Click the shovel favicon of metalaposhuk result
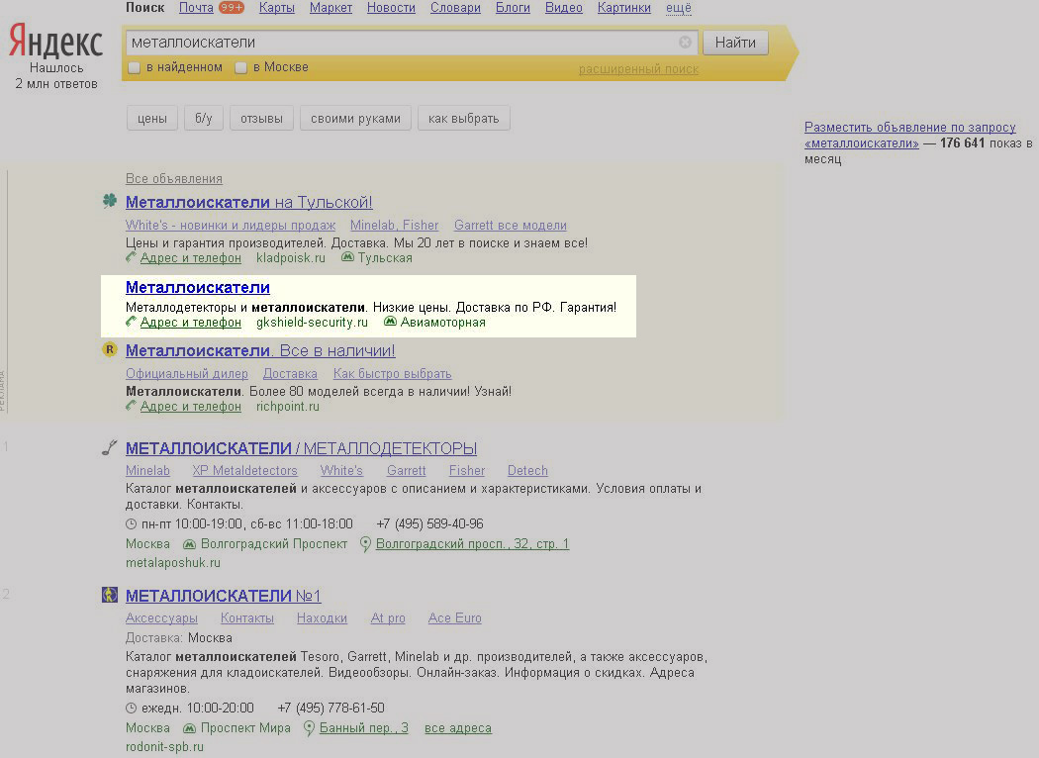This screenshot has height=758, width=1039. coord(109,448)
